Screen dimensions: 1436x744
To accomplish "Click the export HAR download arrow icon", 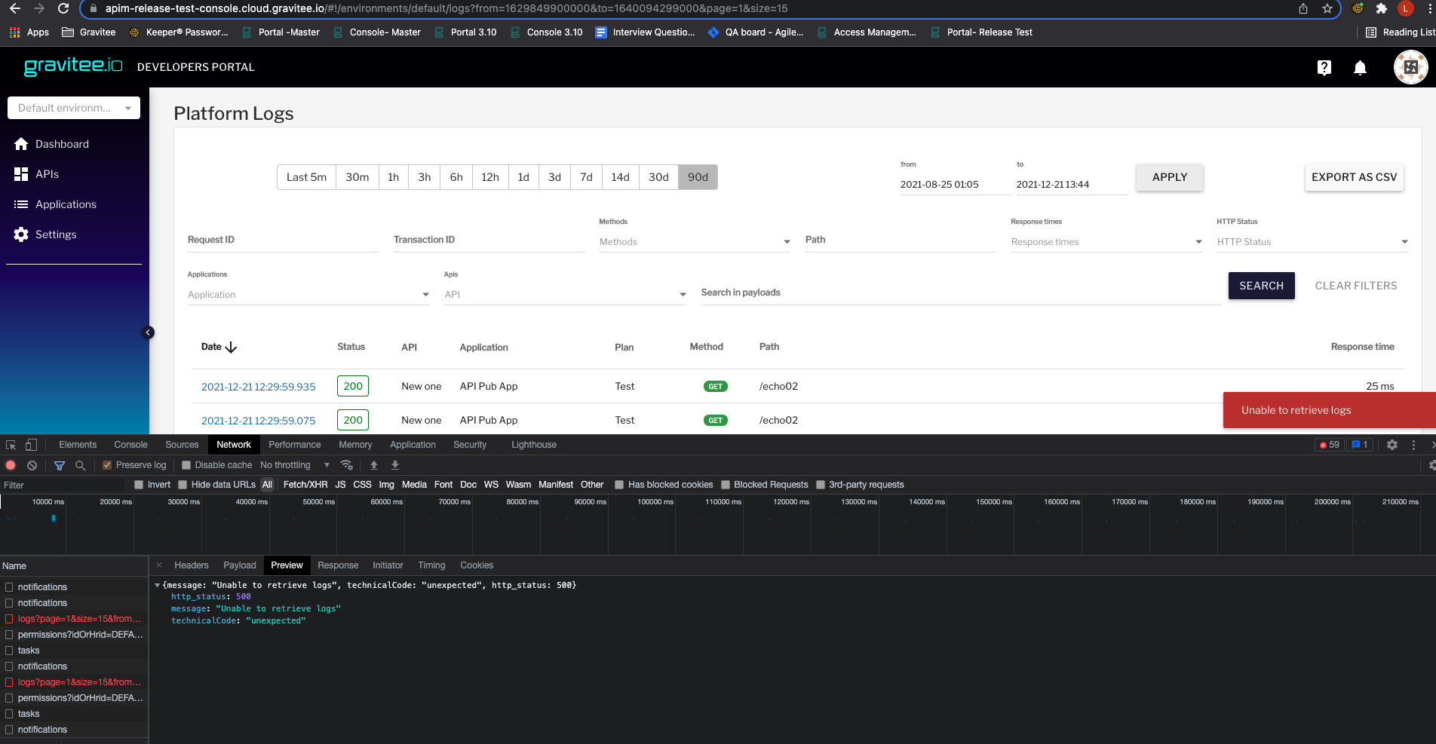I will point(395,465).
